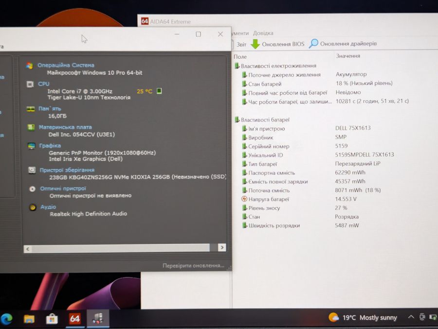This screenshot has height=329, width=438.
Task: Click the AIDA64 Extreme title bar logo
Action: pos(145,21)
